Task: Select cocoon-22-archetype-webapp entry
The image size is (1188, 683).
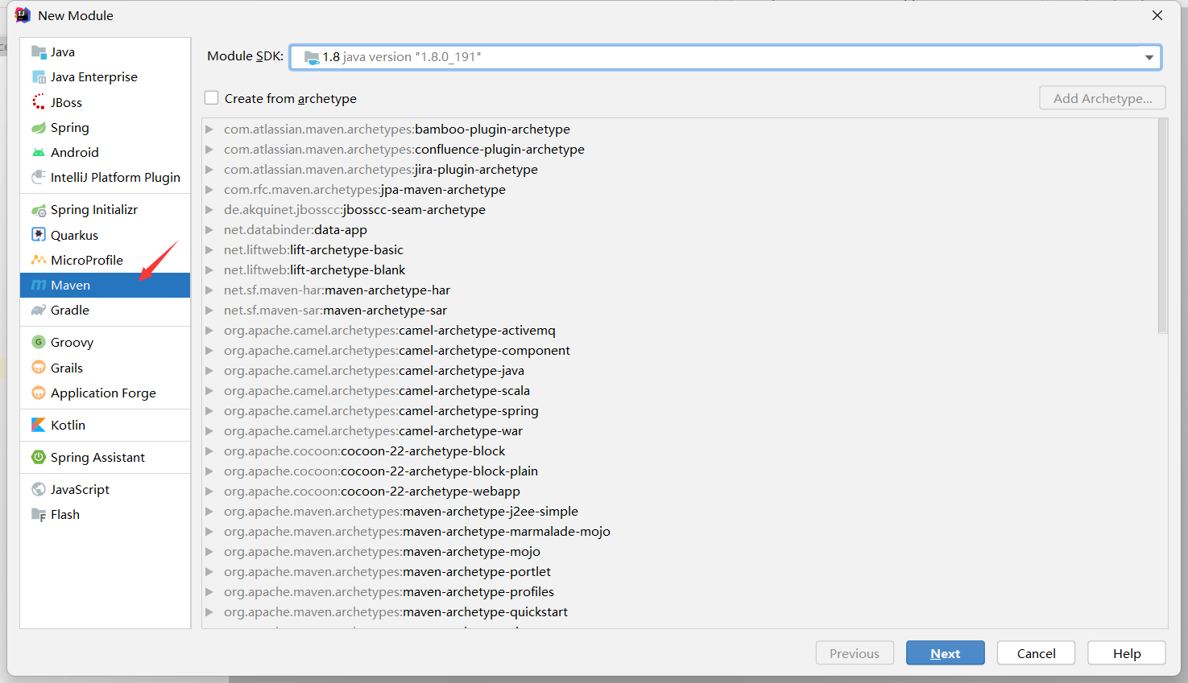Action: 372,492
